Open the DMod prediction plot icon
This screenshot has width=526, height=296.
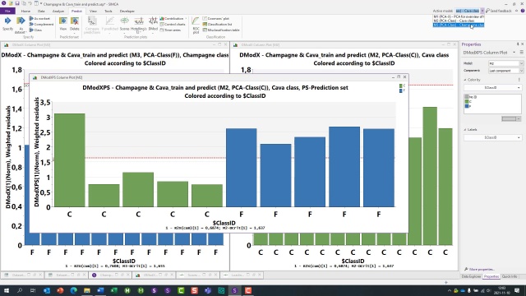153,21
